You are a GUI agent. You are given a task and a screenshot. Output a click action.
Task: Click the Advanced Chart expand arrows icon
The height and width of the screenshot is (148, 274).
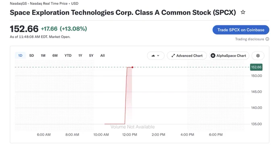173,55
